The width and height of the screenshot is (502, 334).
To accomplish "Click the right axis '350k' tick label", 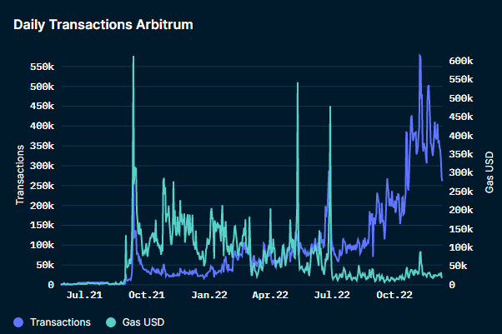I will [x=461, y=154].
